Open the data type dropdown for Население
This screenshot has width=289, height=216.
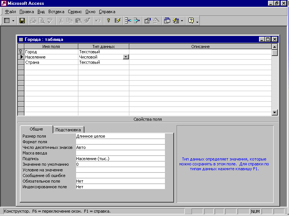click(x=126, y=57)
